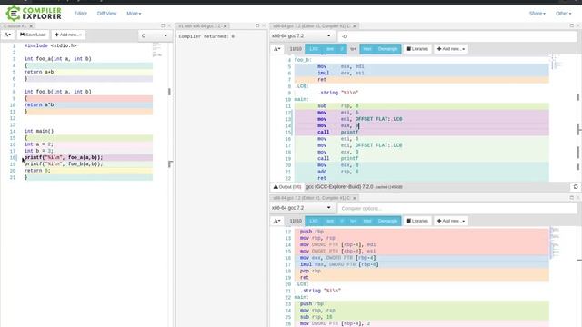582x327 pixels.
Task: Open font size menu in upper compiler pane
Action: 277,49
